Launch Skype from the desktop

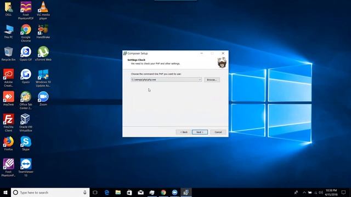tap(26, 143)
